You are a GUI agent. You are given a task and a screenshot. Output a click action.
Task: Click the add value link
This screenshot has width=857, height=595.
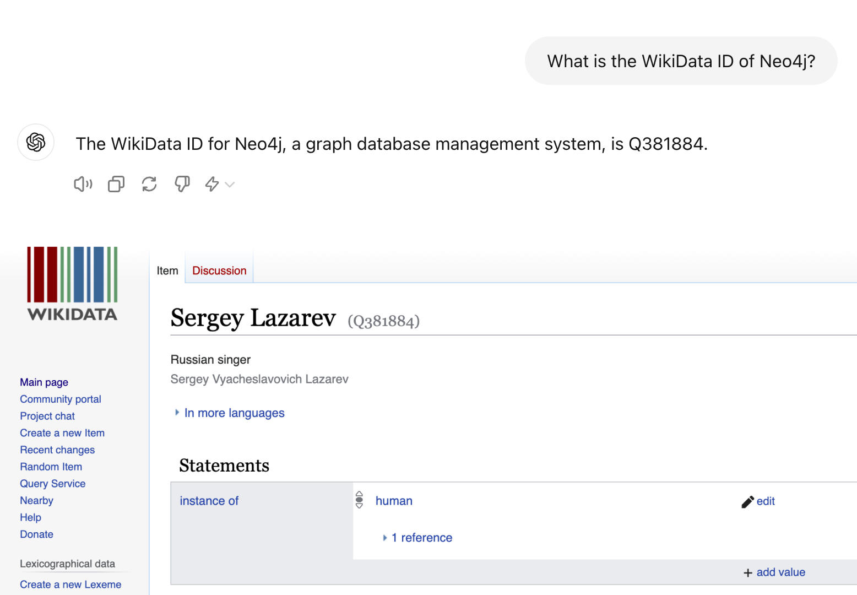tap(781, 572)
